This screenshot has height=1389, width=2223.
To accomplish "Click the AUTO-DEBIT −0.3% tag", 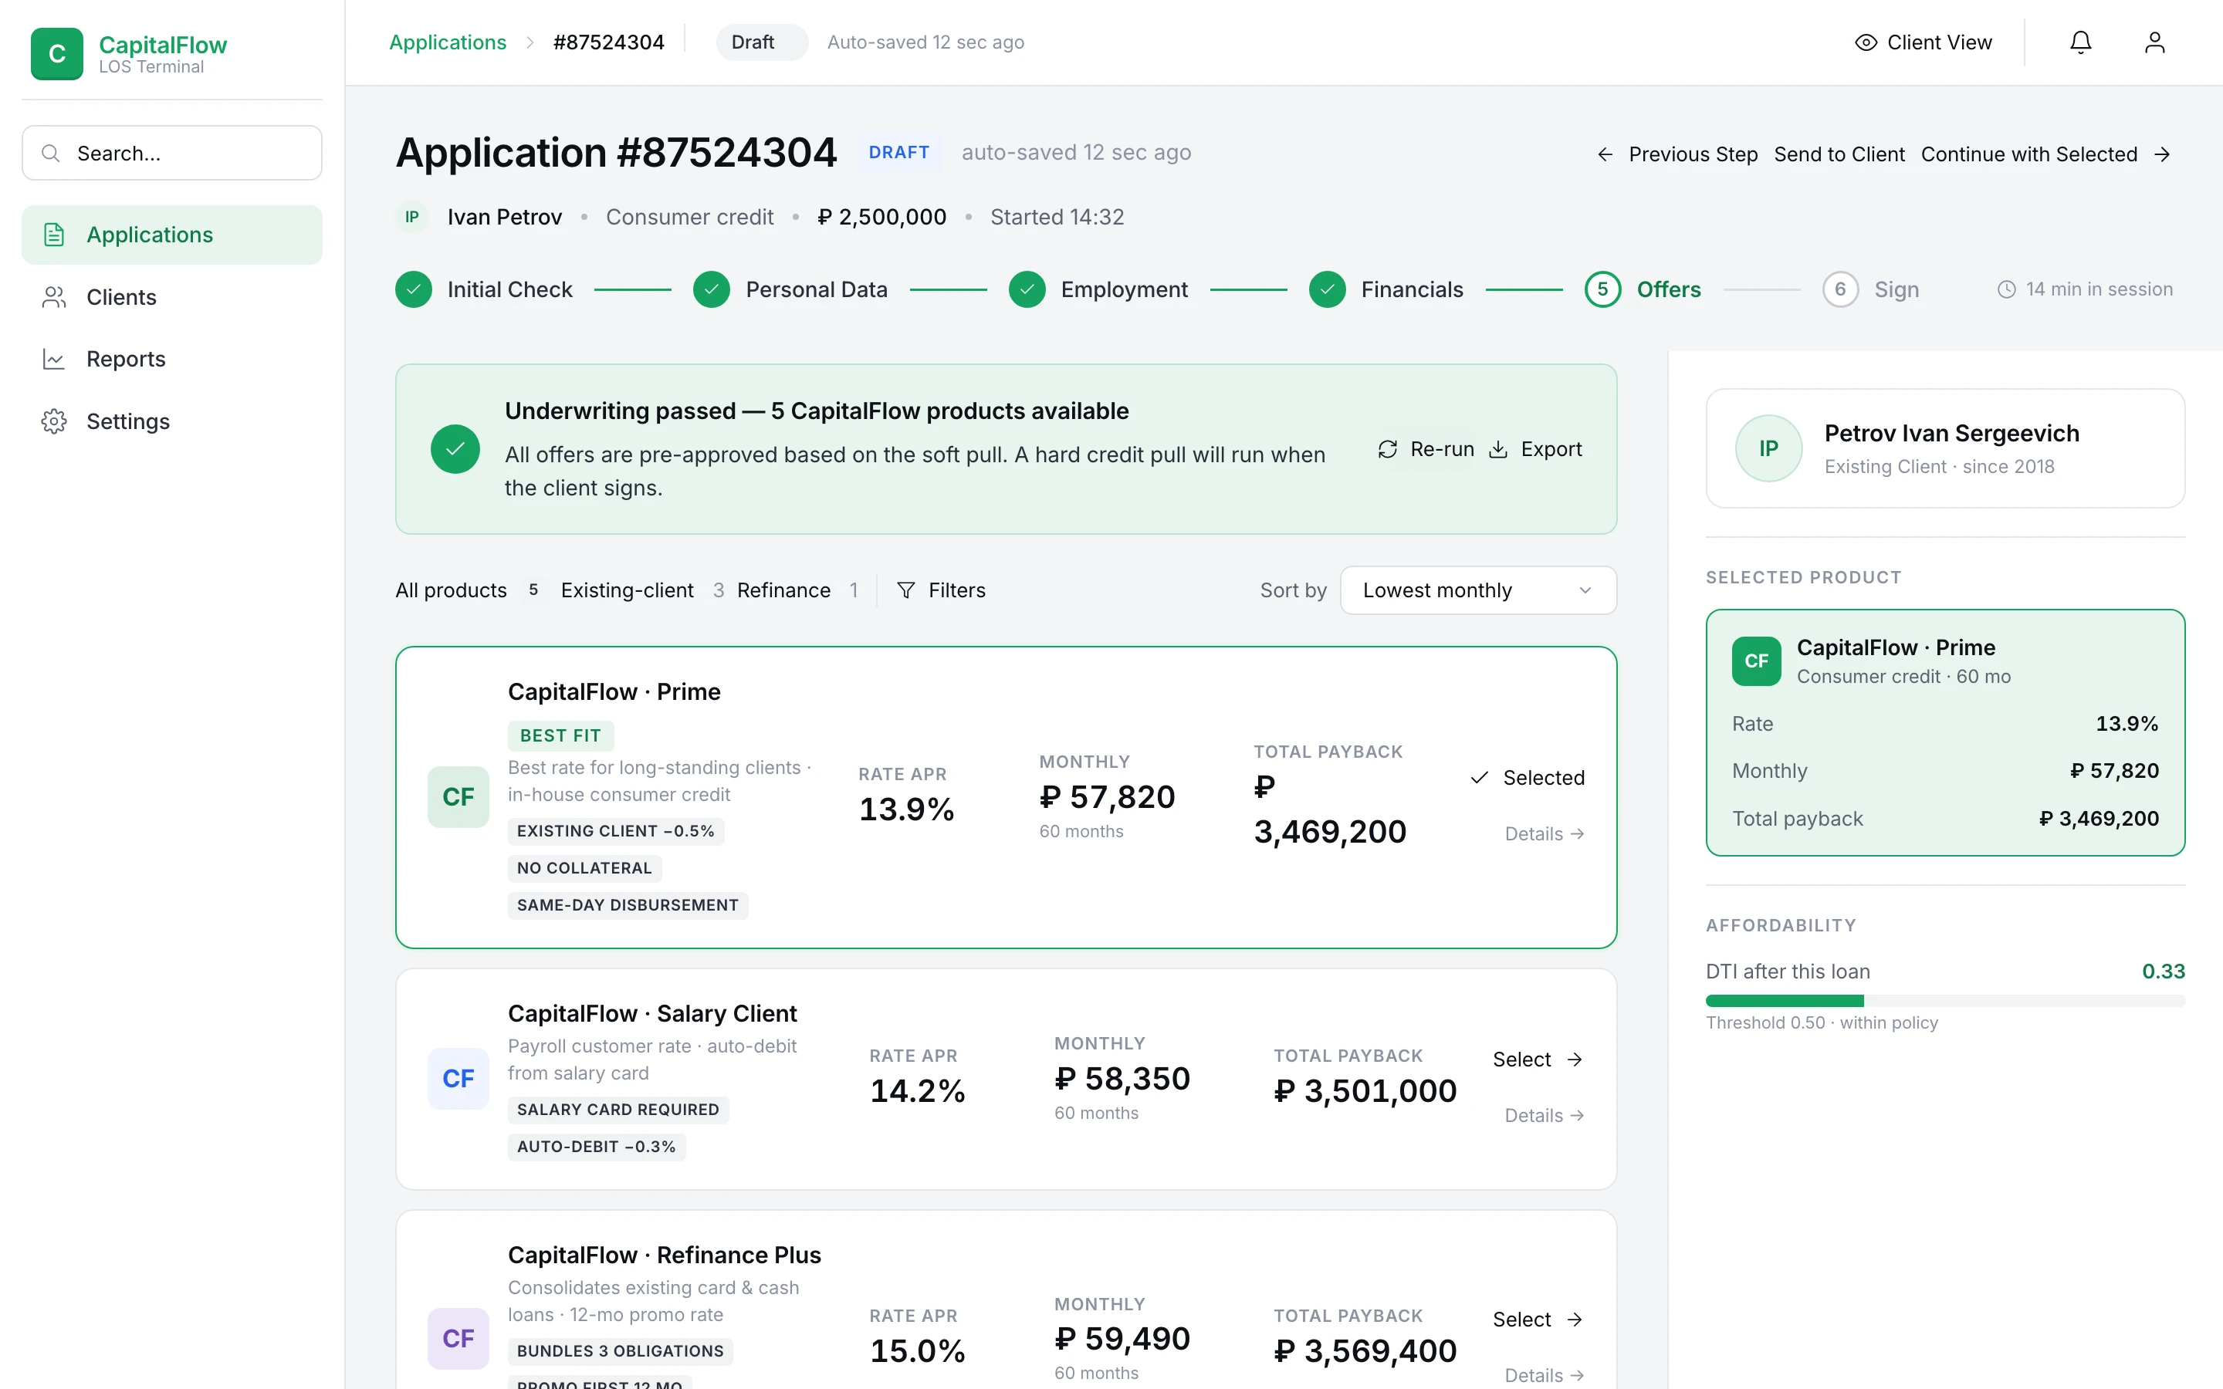I will point(596,1147).
